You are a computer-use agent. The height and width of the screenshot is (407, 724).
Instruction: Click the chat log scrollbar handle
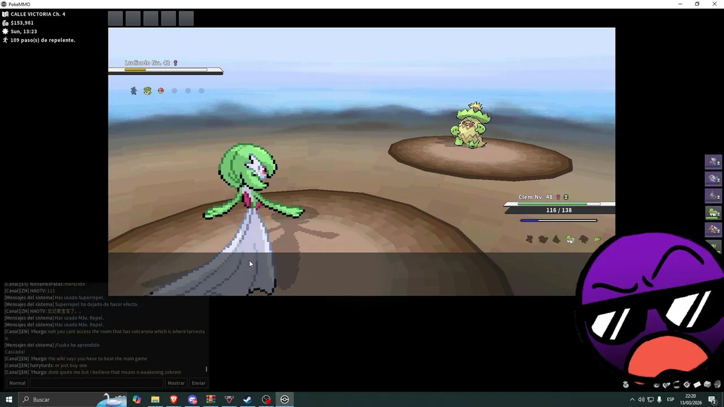206,369
